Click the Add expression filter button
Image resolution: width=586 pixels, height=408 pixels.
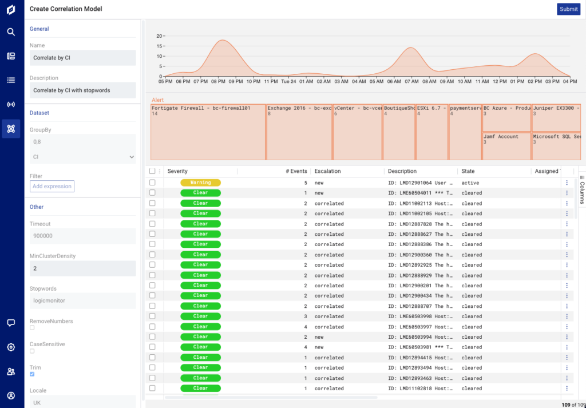pyautogui.click(x=52, y=186)
